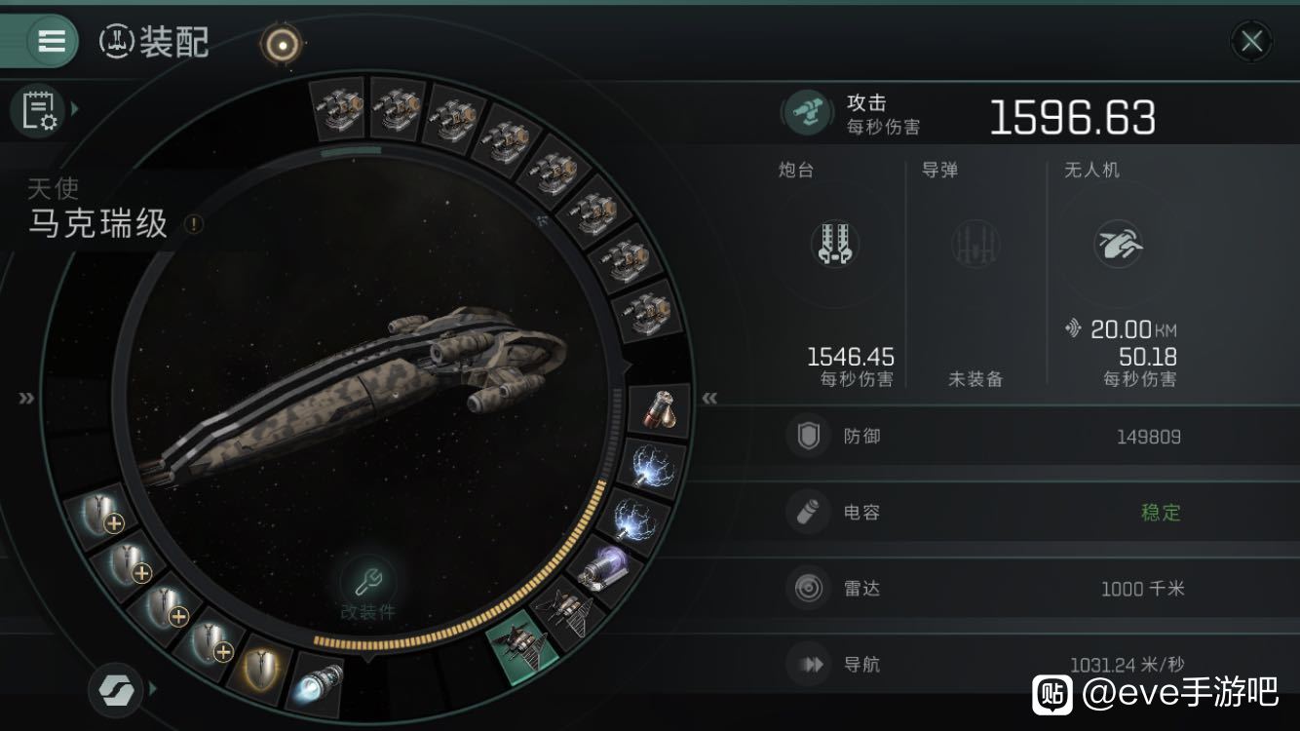
Task: Select the ammo canister module slot
Action: 659,410
